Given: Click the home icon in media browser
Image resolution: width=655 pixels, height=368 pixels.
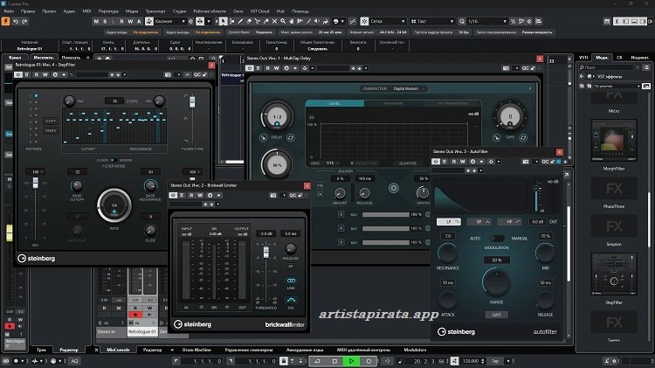Looking at the screenshot, I should pyautogui.click(x=589, y=77).
